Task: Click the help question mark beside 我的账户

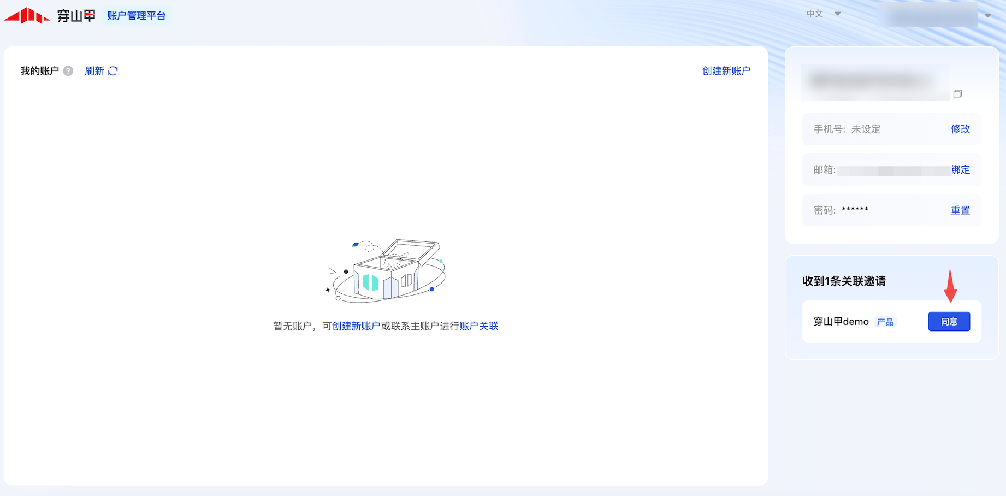Action: click(68, 71)
